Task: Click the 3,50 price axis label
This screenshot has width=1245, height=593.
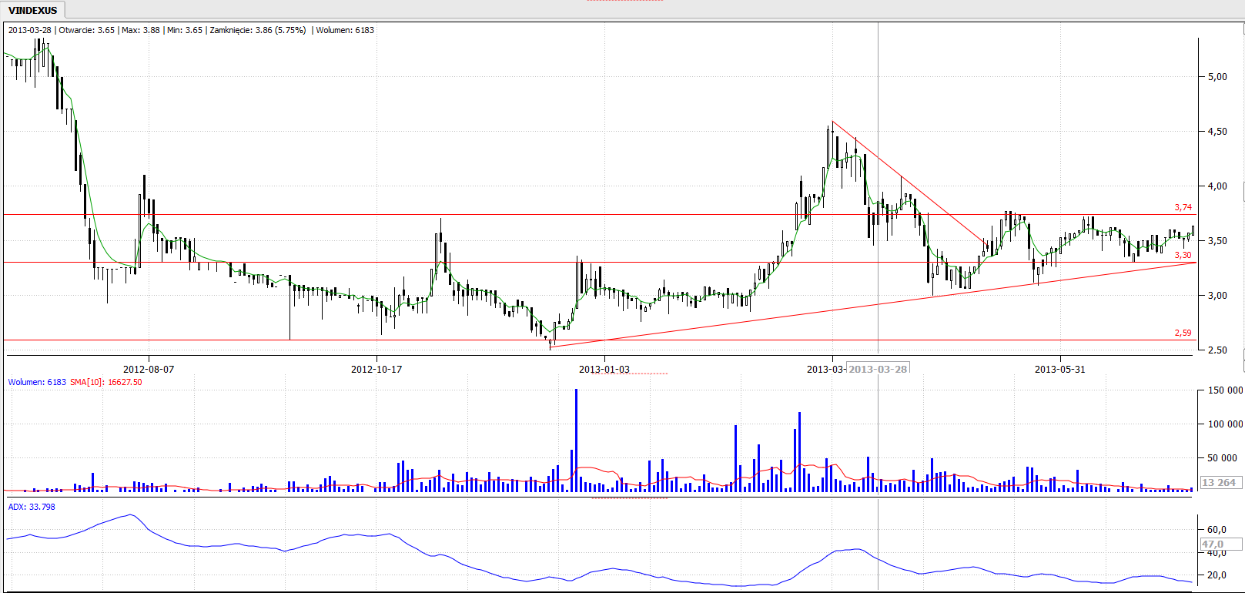Action: [1217, 241]
